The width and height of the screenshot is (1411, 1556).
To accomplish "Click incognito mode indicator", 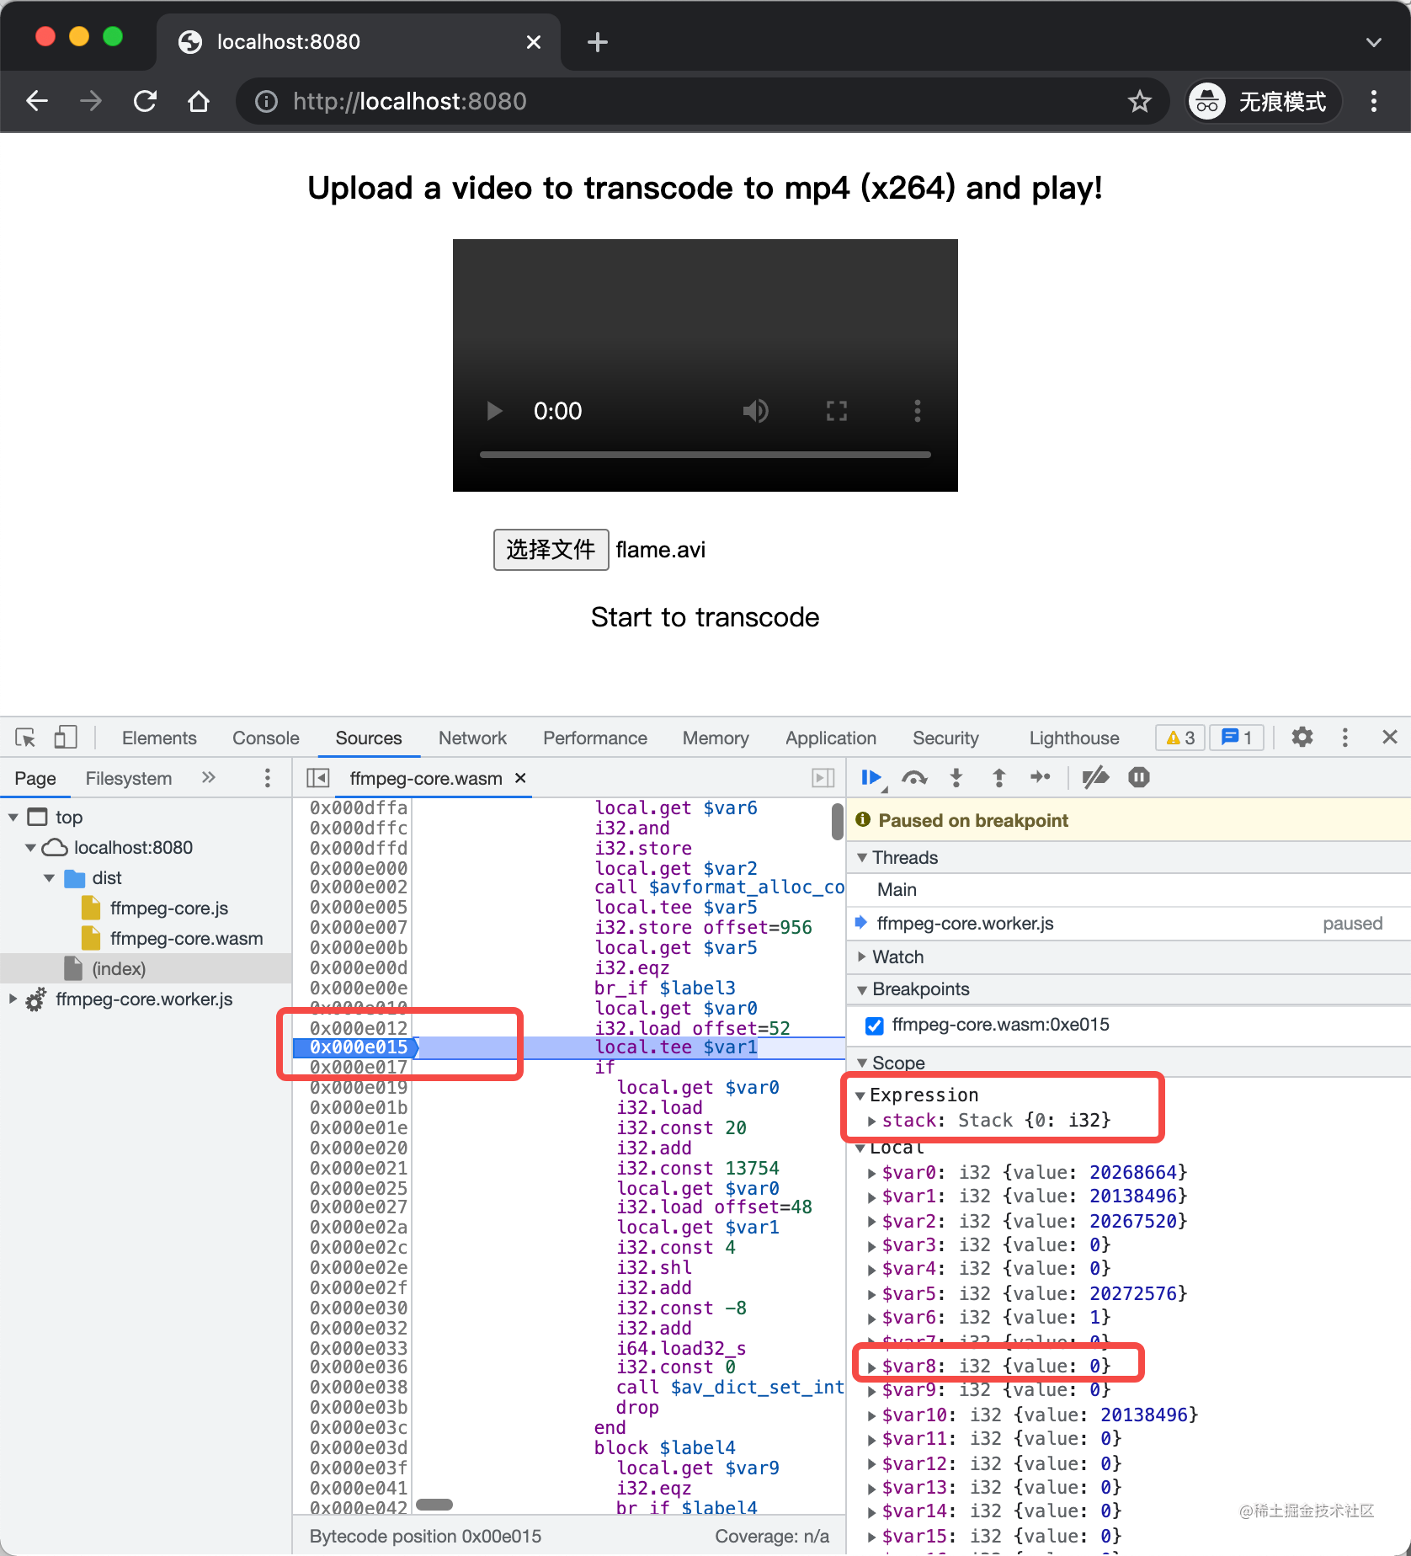I will [1264, 102].
